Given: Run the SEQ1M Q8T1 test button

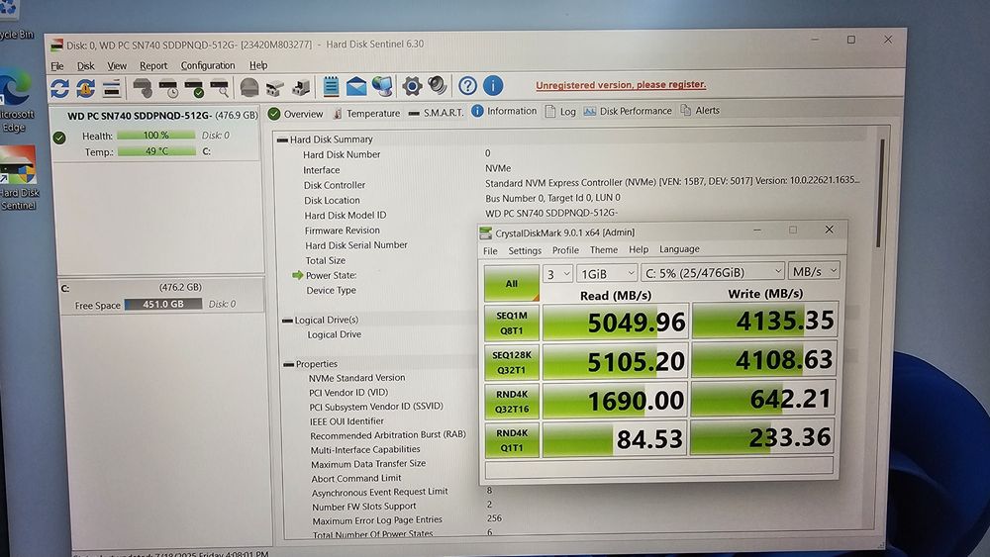Looking at the screenshot, I should (512, 323).
